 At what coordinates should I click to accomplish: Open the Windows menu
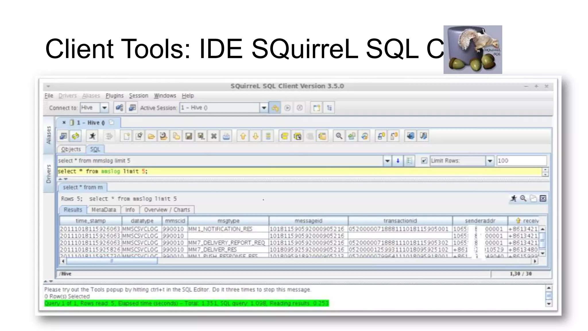tap(165, 96)
